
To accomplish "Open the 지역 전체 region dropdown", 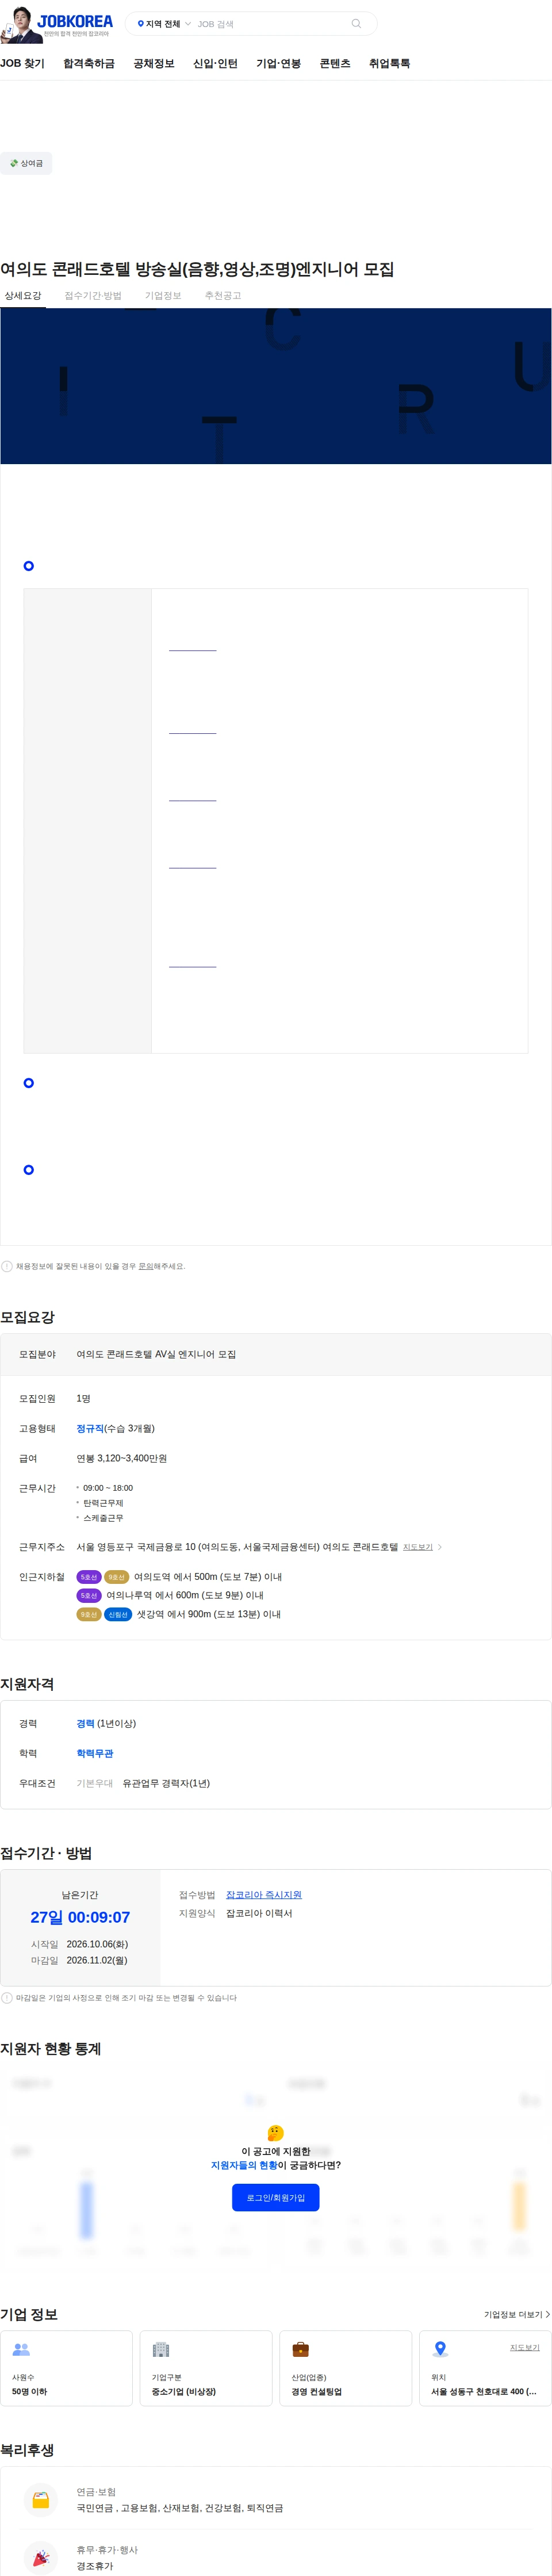I will coord(164,24).
